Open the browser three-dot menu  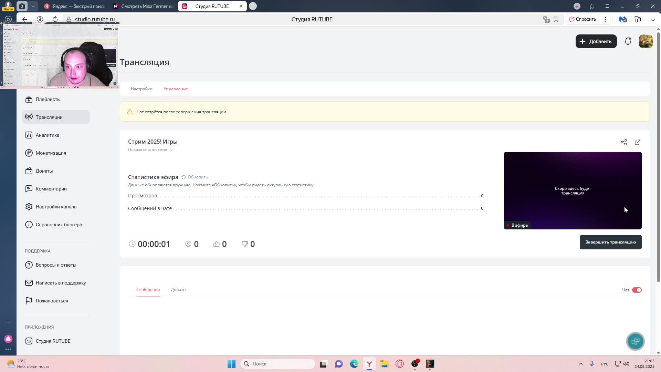[606, 19]
